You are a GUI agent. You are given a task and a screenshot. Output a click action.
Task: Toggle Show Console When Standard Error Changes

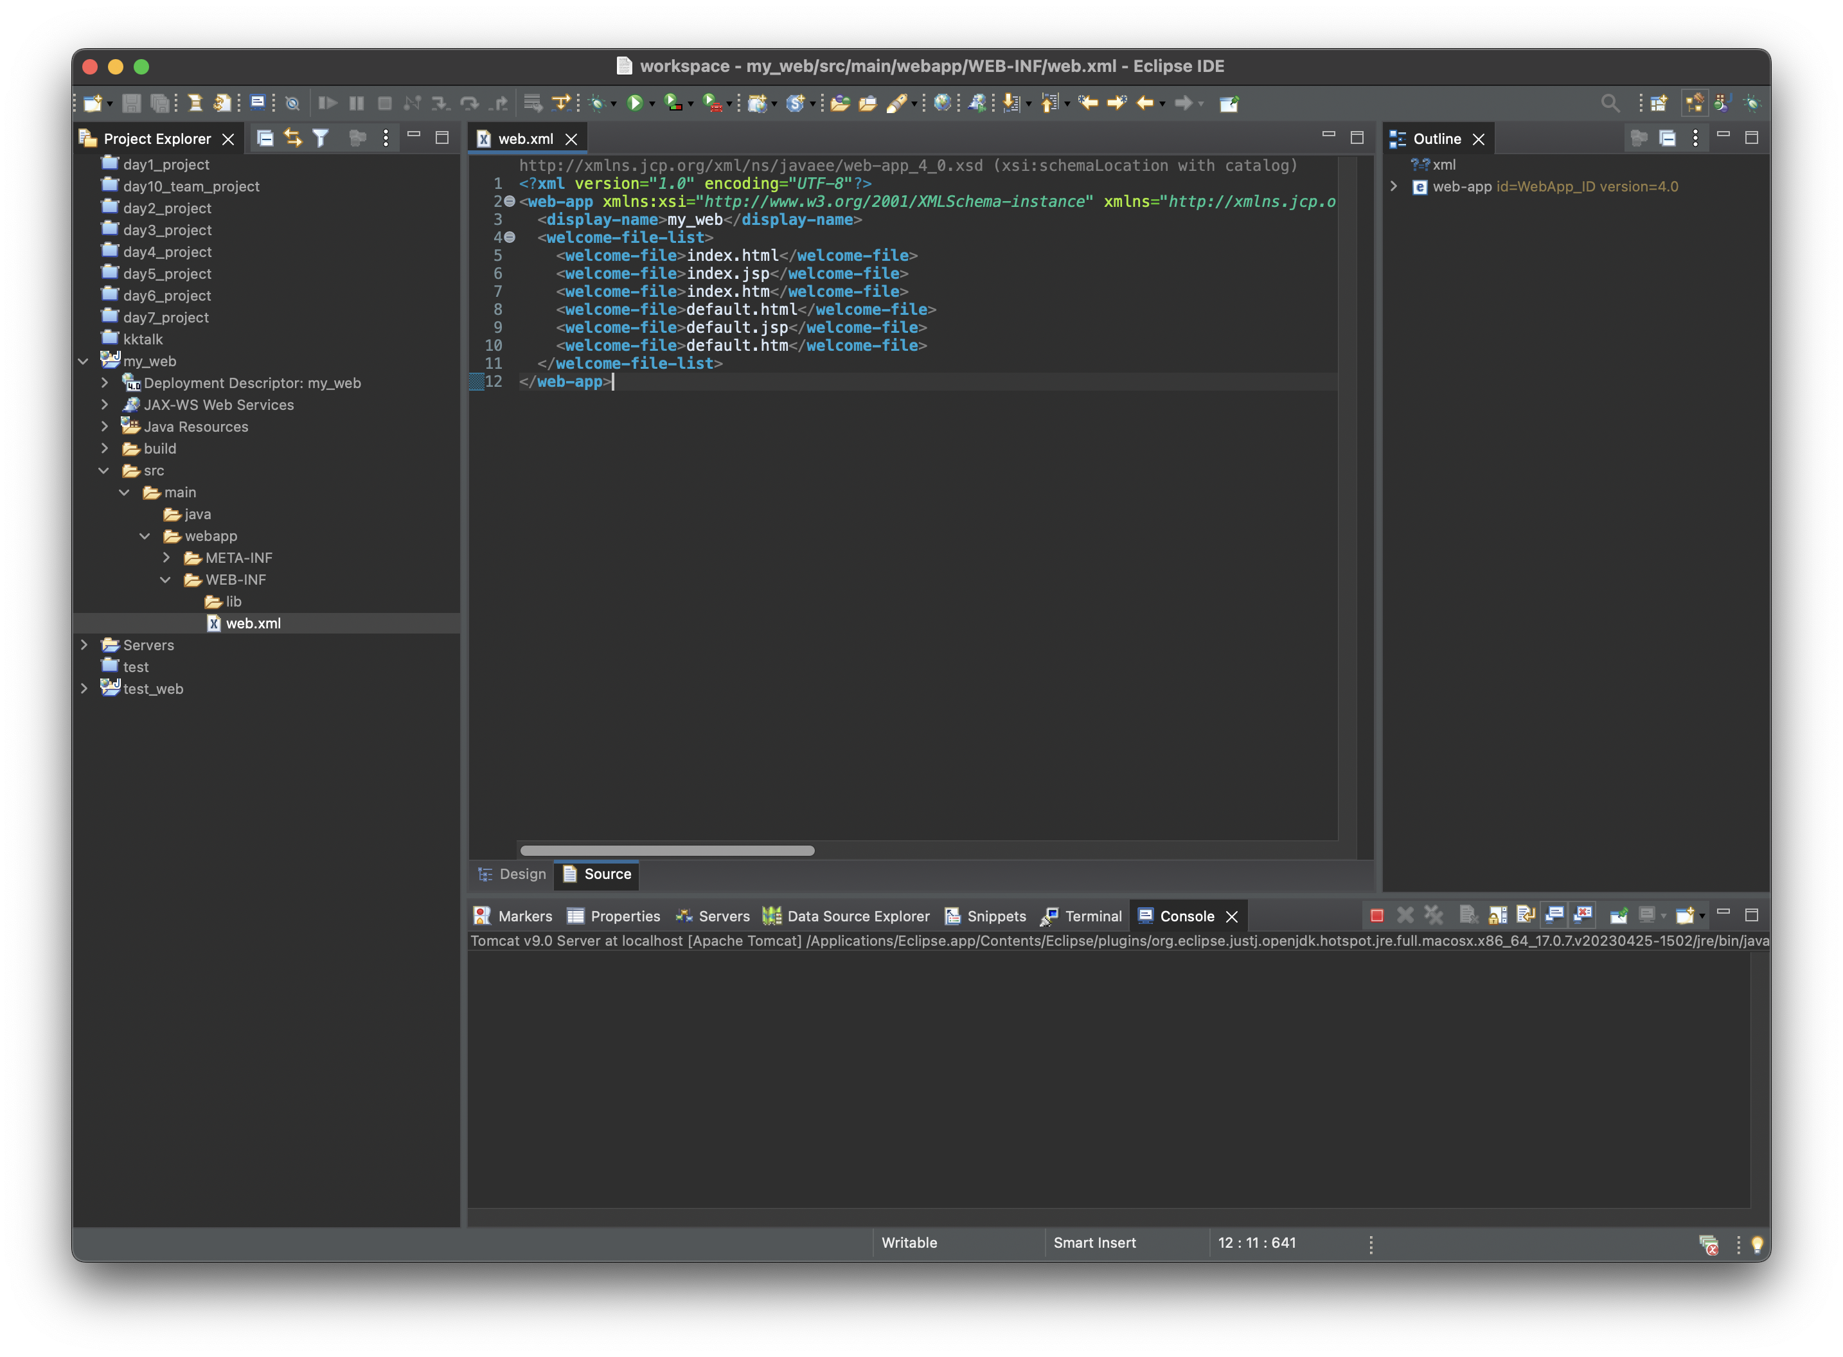coord(1583,915)
